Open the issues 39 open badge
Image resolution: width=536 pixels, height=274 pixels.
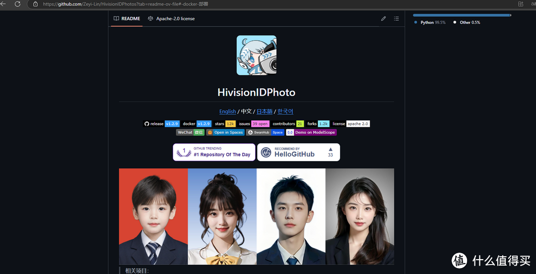[x=253, y=124]
